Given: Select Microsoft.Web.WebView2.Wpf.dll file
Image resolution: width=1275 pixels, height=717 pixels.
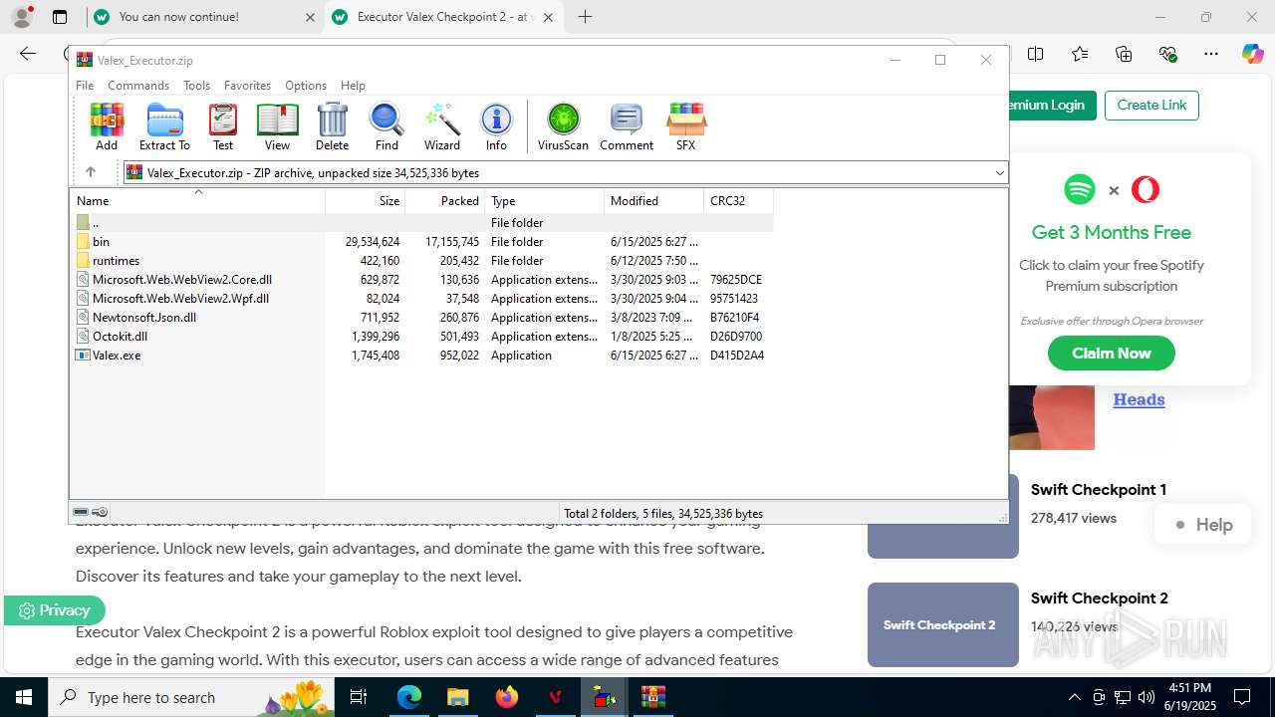Looking at the screenshot, I should (421, 299).
